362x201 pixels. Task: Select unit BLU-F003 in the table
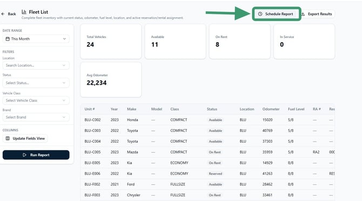coord(92,195)
